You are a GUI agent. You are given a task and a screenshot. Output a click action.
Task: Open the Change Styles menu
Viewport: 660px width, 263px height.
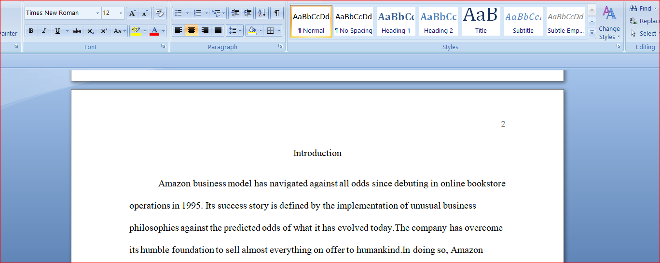[609, 23]
